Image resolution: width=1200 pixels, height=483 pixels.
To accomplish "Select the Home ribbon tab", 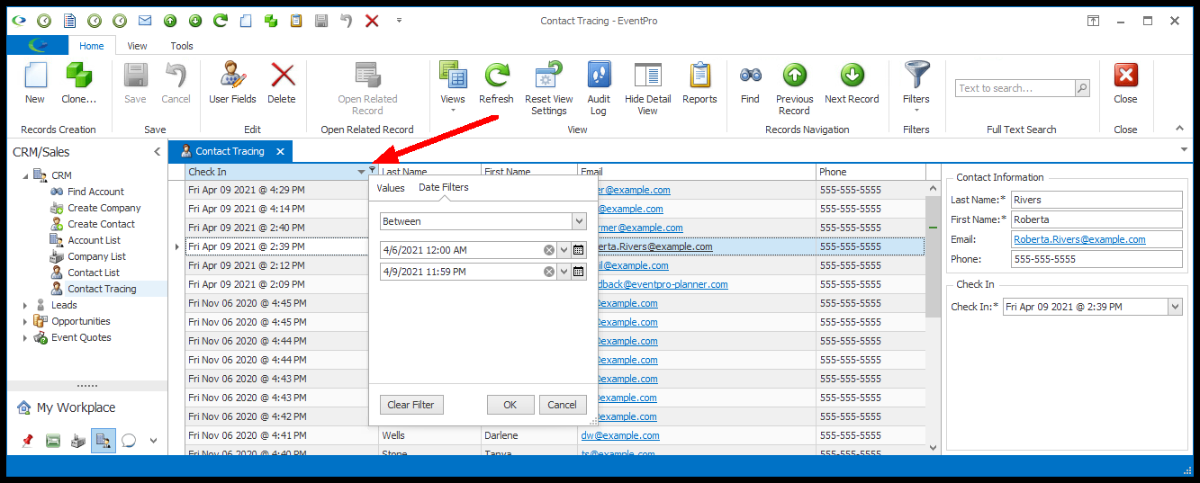I will [x=92, y=46].
